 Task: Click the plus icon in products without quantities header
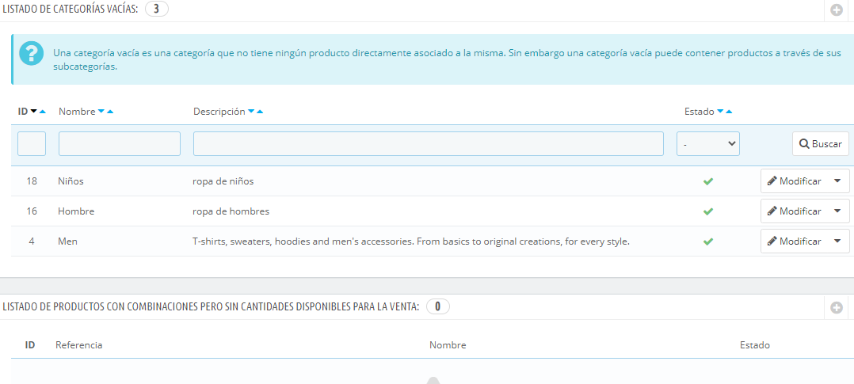(x=836, y=307)
